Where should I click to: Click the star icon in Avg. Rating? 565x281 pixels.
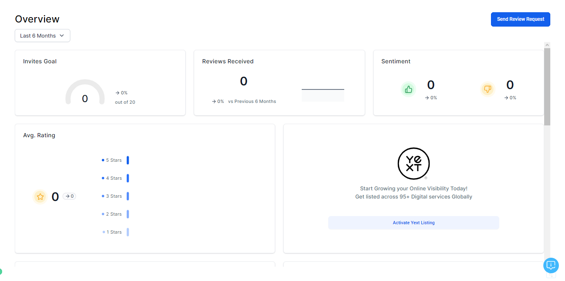click(x=40, y=196)
